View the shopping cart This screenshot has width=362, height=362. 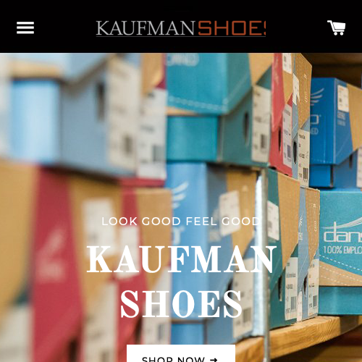click(x=336, y=28)
